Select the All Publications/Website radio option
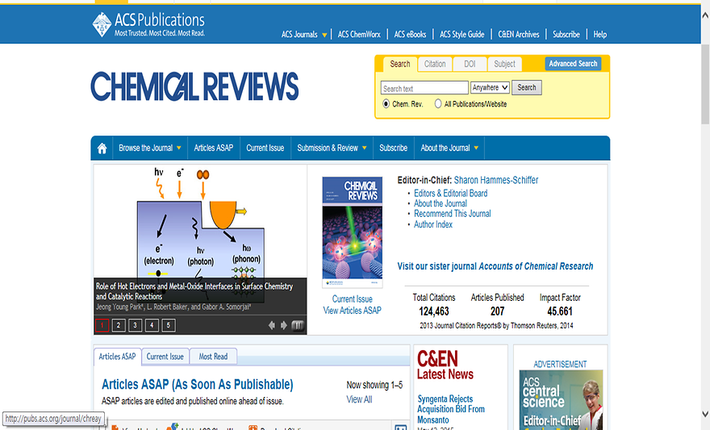 438,104
